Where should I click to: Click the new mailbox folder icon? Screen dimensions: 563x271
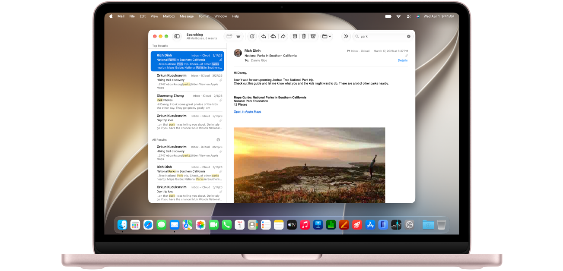tap(229, 36)
